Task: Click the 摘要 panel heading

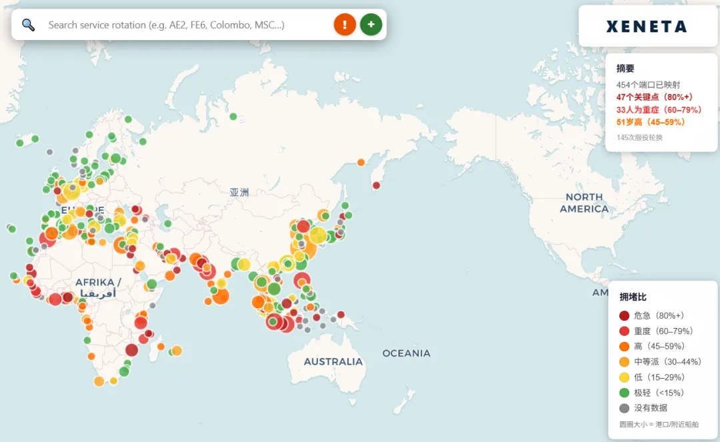Action: [x=625, y=69]
